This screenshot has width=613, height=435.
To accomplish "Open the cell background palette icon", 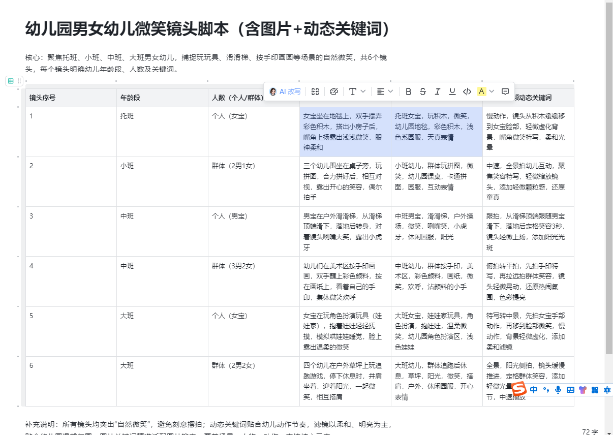I will pyautogui.click(x=334, y=91).
